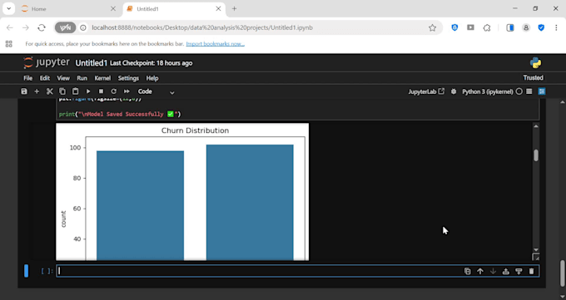Click the print Model Saved Successfully code line

(120, 115)
